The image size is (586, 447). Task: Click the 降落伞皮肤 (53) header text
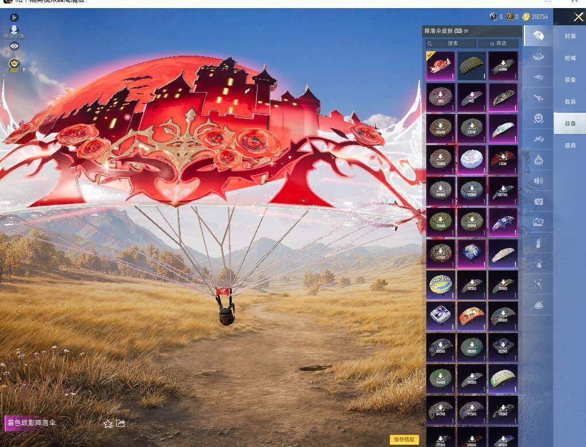pos(443,31)
